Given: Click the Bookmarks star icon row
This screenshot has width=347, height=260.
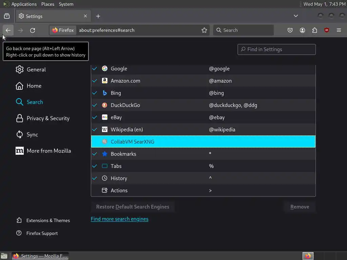Looking at the screenshot, I should point(105,154).
